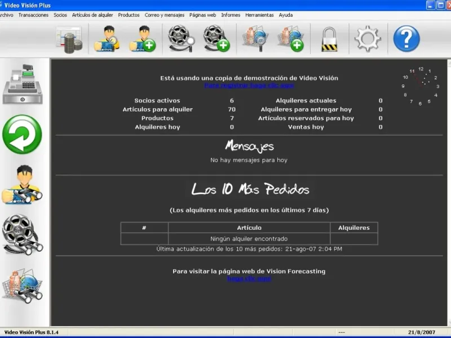
Task: Open the Correo y mensajes menu
Action: [165, 15]
